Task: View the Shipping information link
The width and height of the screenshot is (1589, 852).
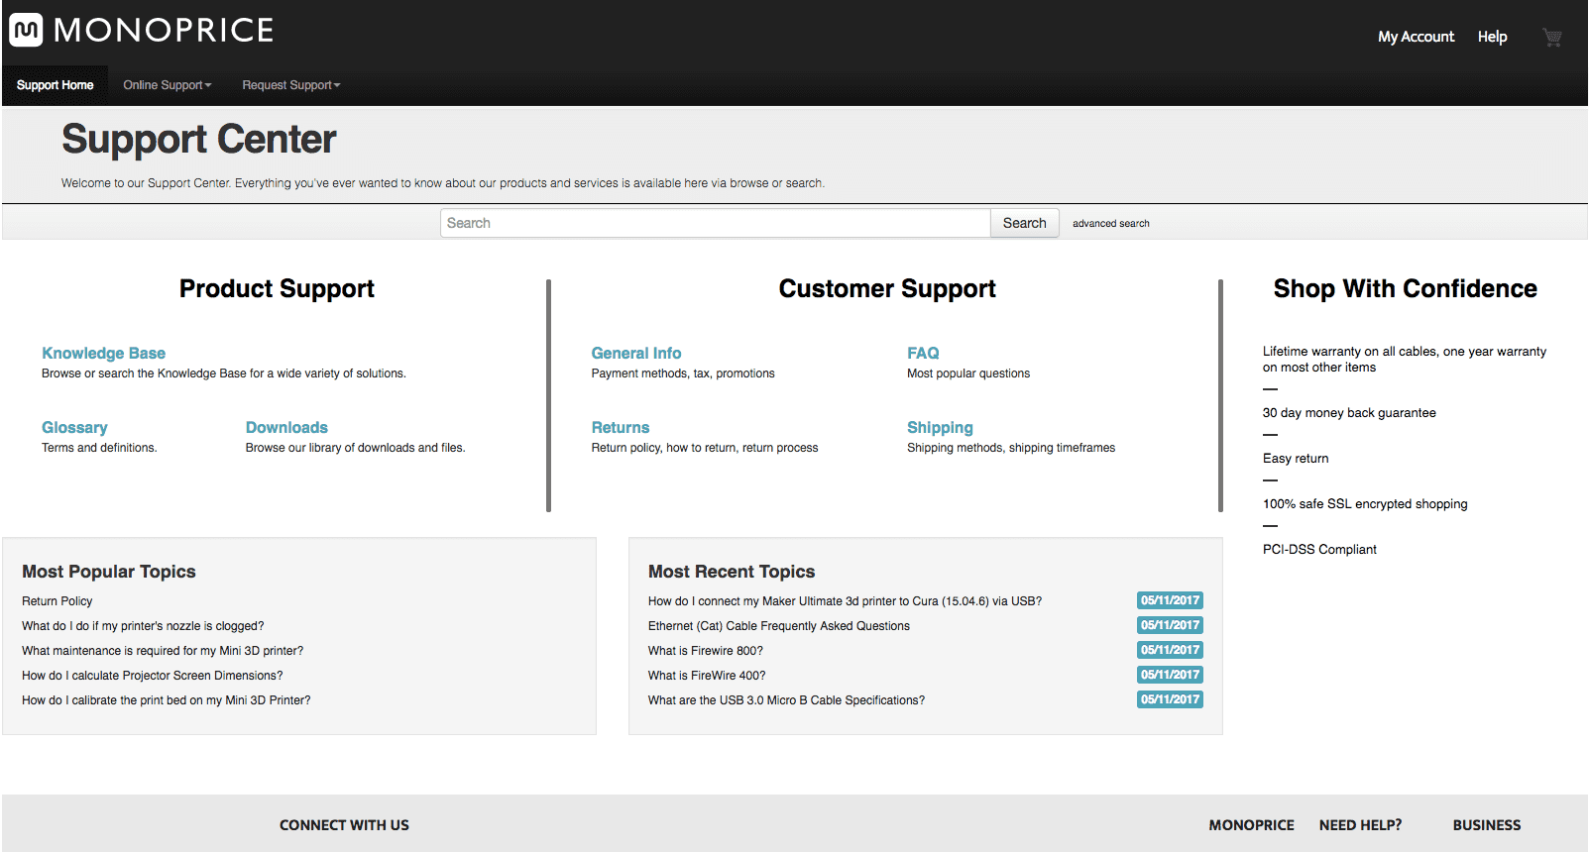Action: coord(940,427)
